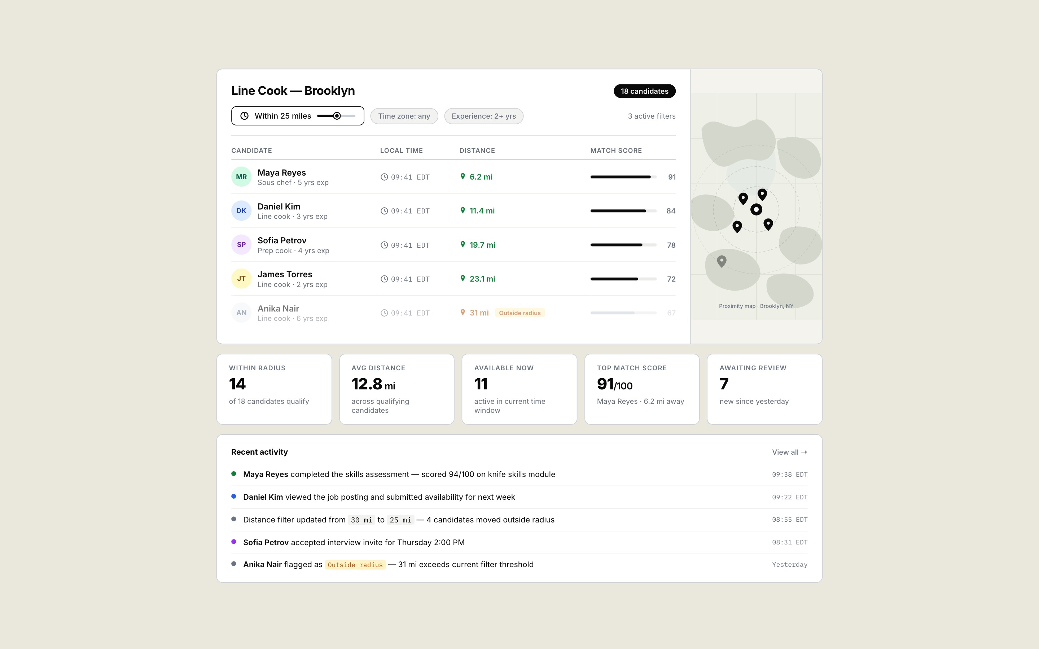Click the location pin beside 23.1 mi
The width and height of the screenshot is (1039, 649).
click(463, 278)
